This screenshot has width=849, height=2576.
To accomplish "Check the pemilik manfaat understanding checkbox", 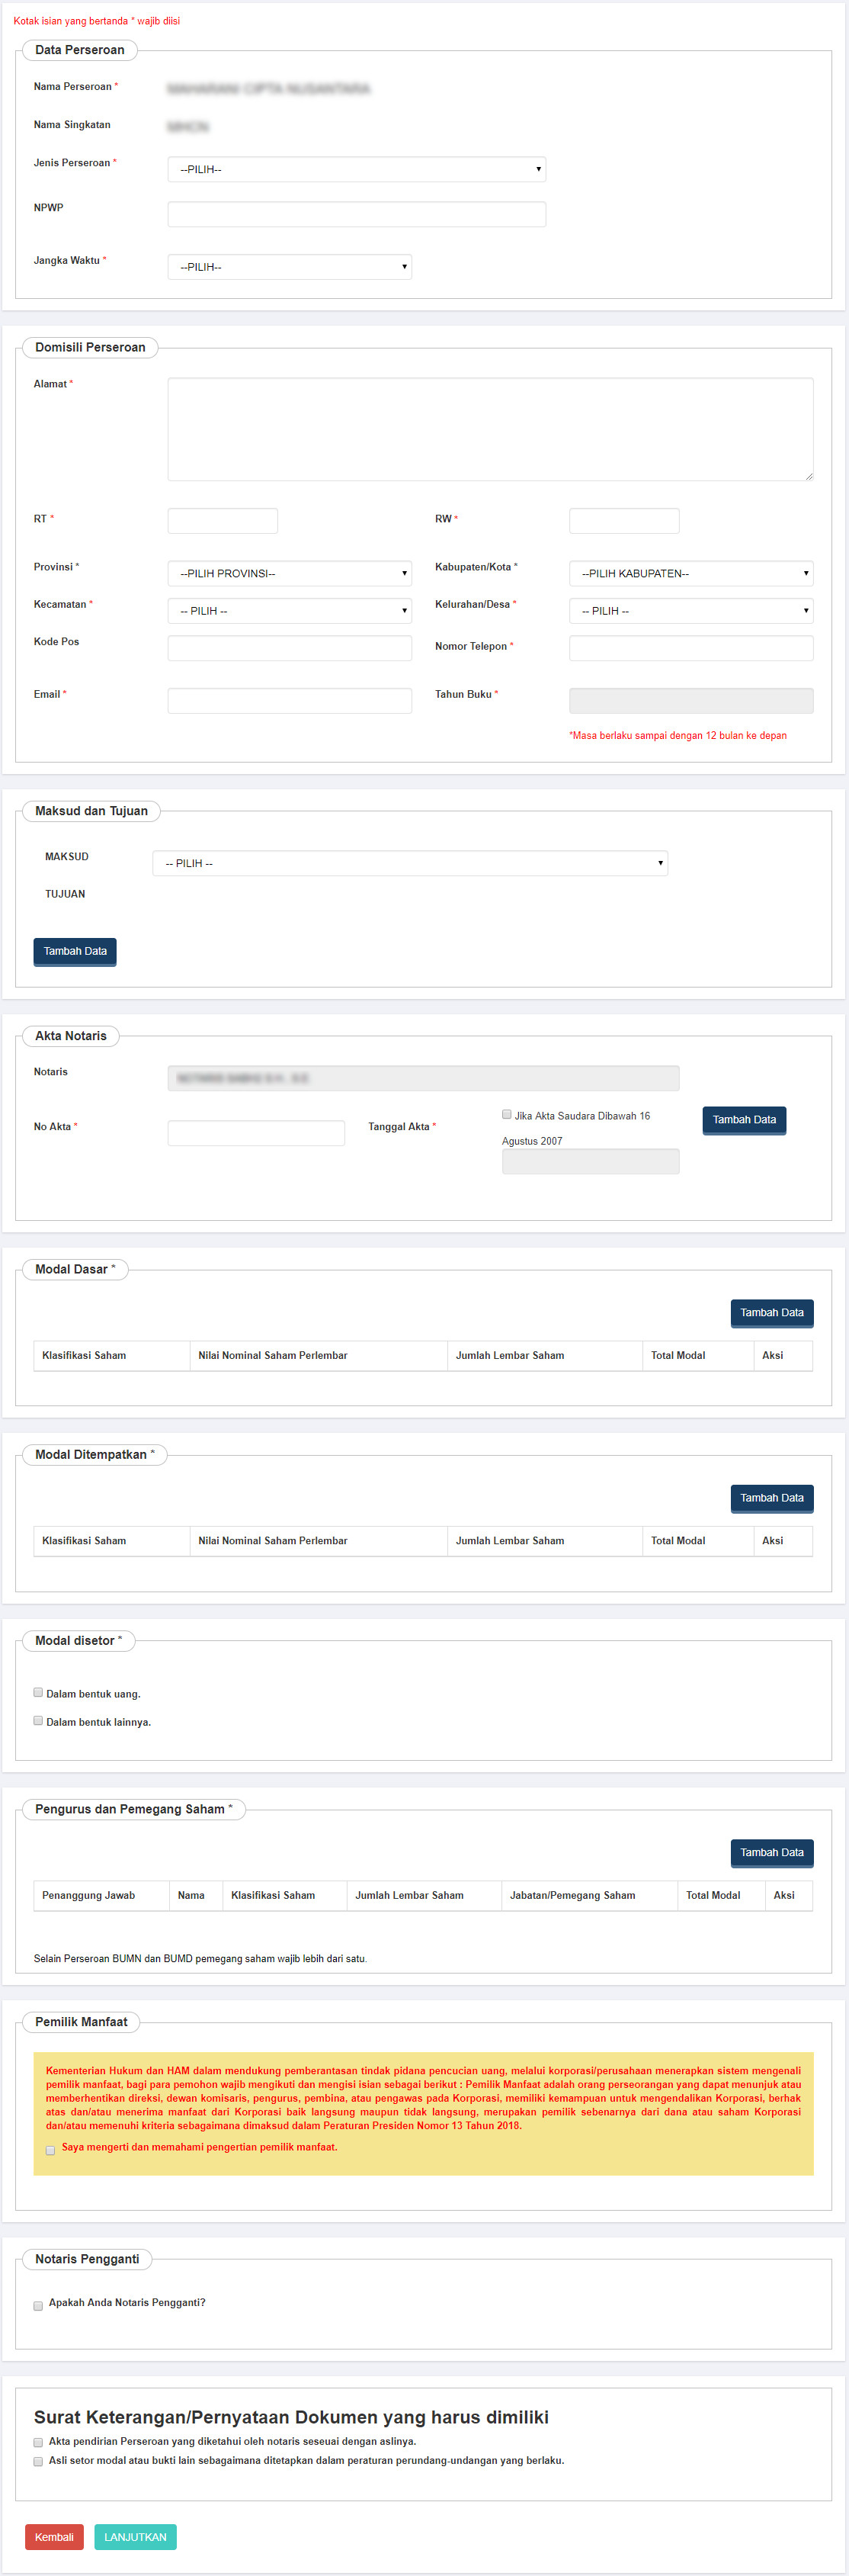I will click(50, 2150).
